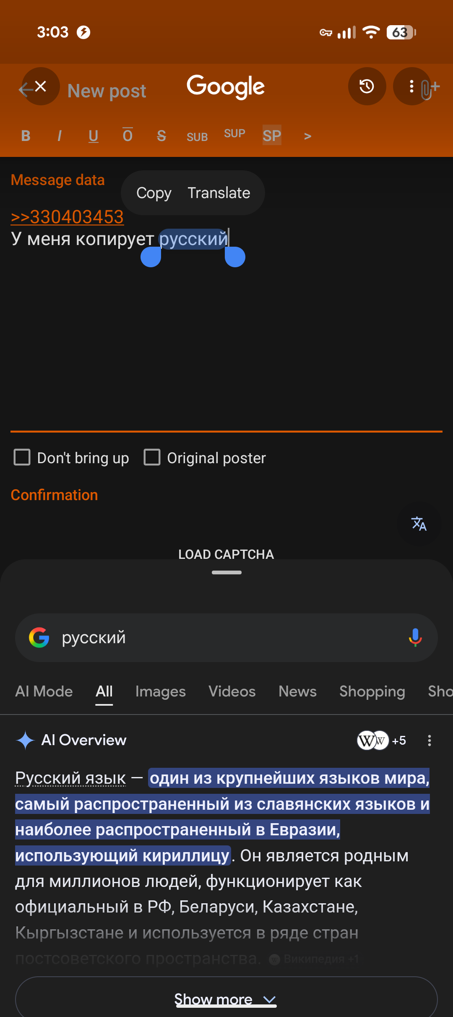Open the >>330403453 reply link

(x=67, y=217)
